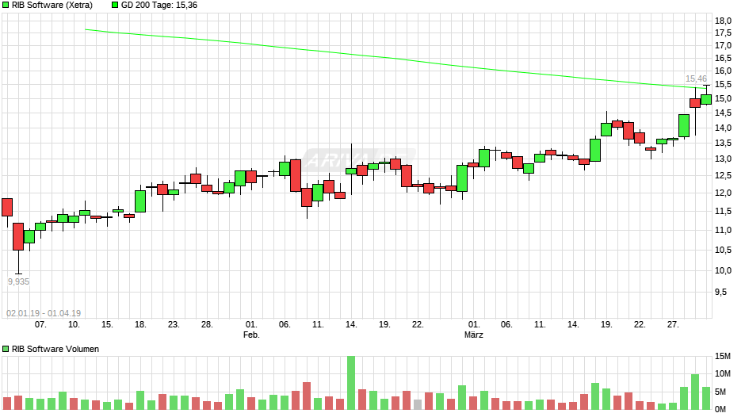The height and width of the screenshot is (417, 745).
Task: Click the 13,5 price axis label
Action: (723, 143)
